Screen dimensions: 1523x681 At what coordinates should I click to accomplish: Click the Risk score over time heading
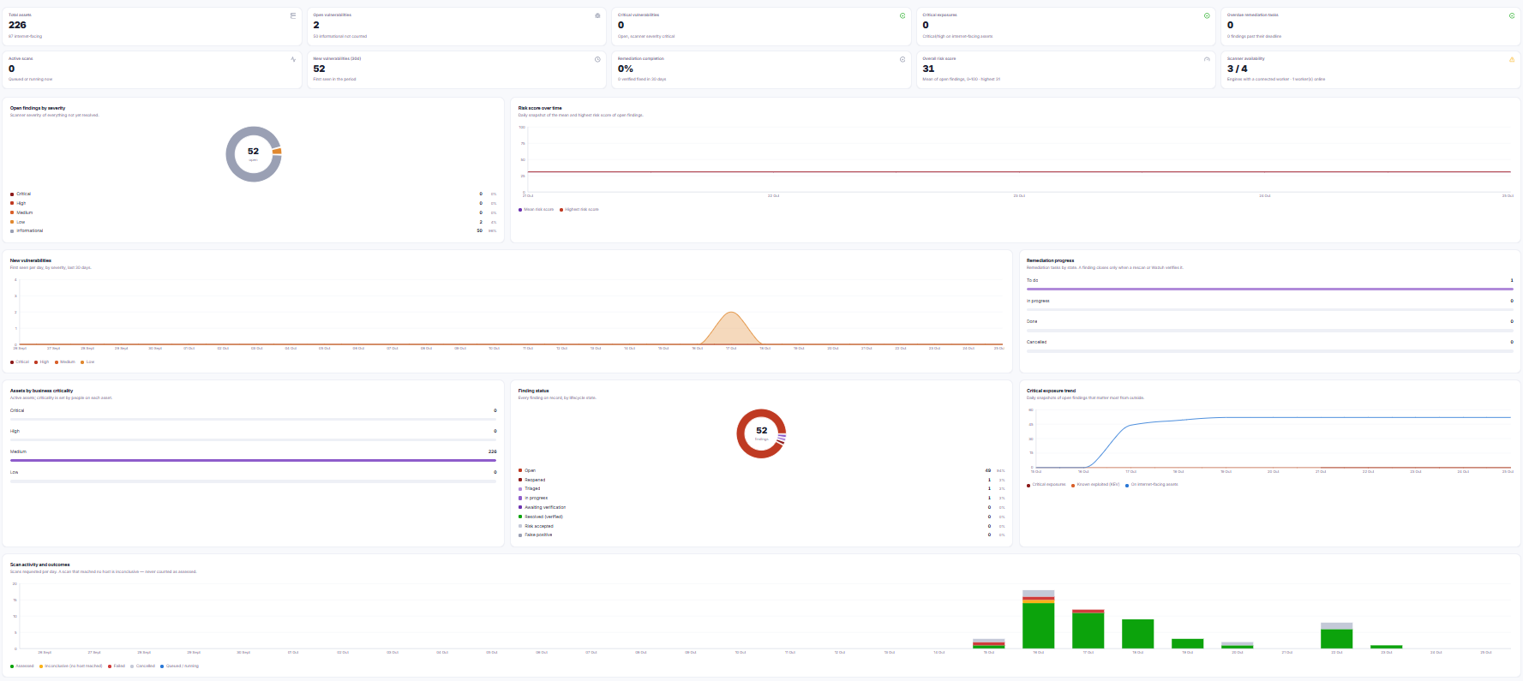[540, 109]
